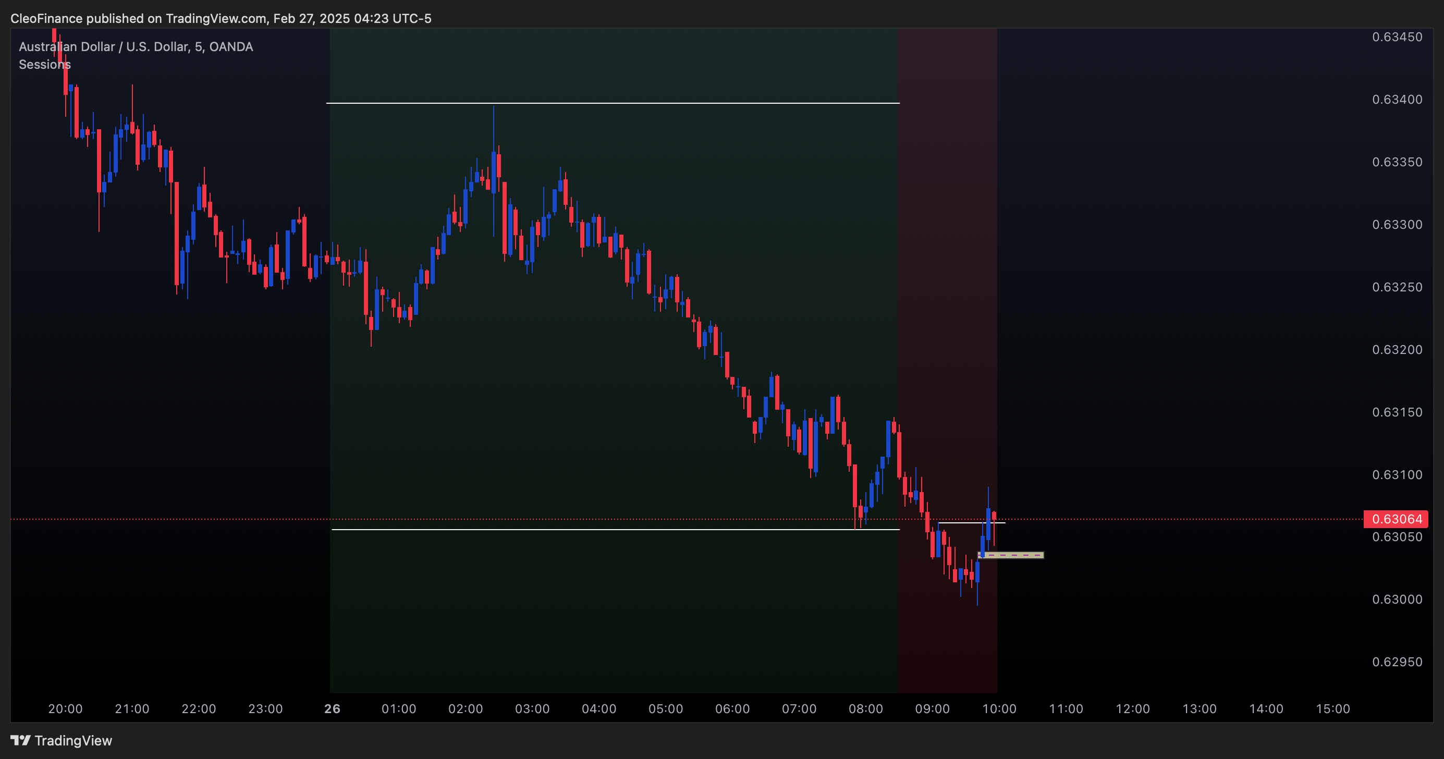Click the 08:00 time axis label
The width and height of the screenshot is (1444, 759).
pyautogui.click(x=866, y=708)
